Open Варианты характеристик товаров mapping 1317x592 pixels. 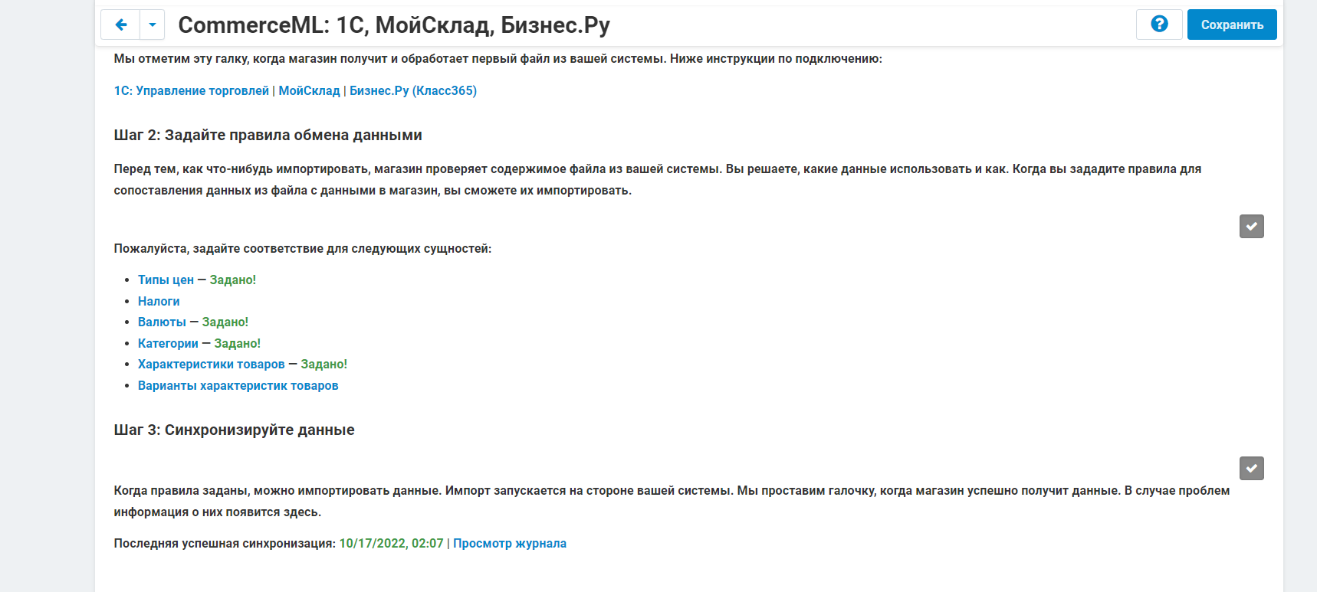238,385
